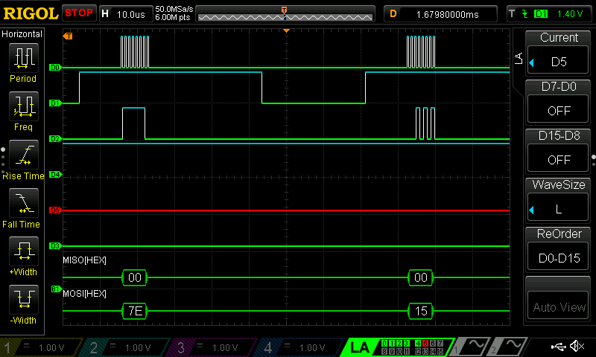The height and width of the screenshot is (357, 596).
Task: Choose the Fall Time measurement icon
Action: coord(22,203)
